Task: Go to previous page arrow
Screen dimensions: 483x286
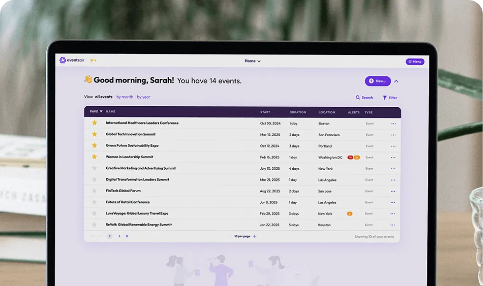Action: click(x=100, y=236)
